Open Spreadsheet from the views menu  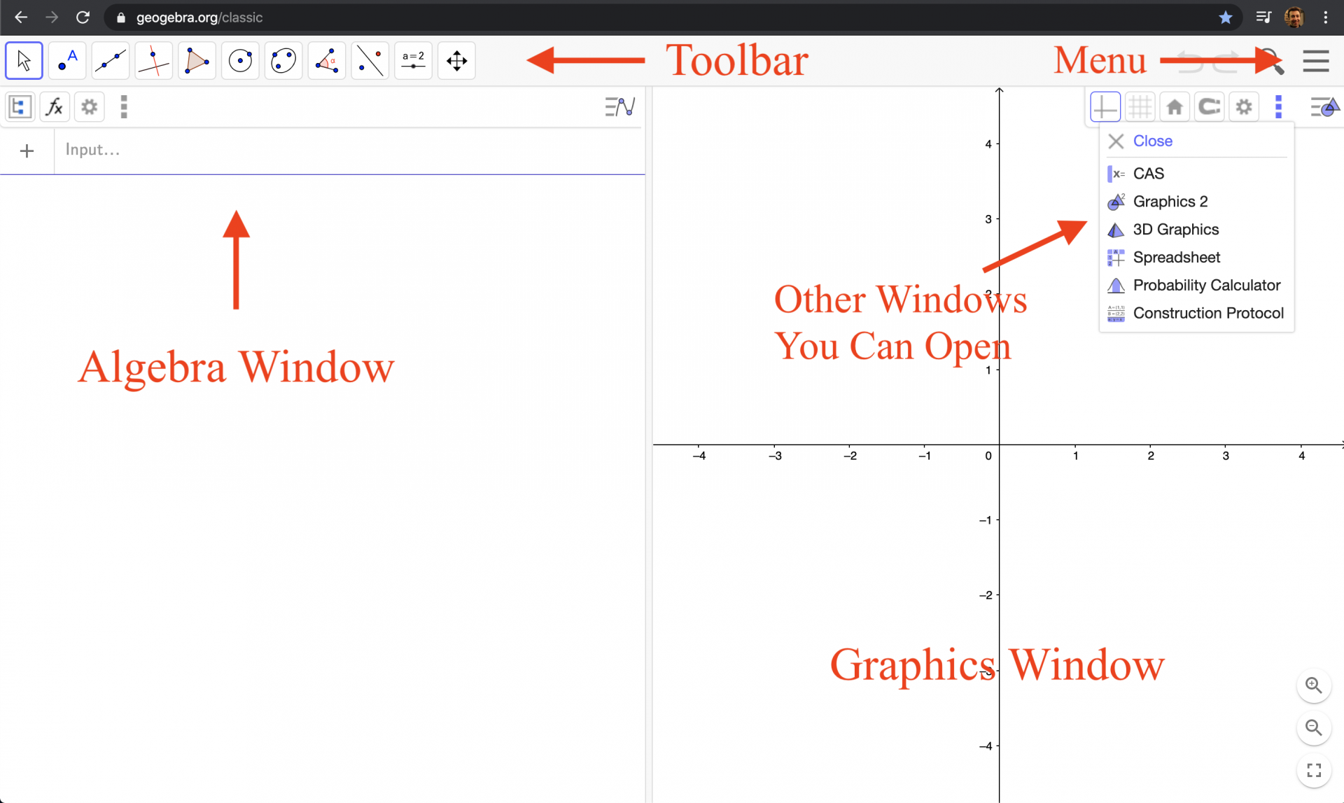pyautogui.click(x=1176, y=257)
